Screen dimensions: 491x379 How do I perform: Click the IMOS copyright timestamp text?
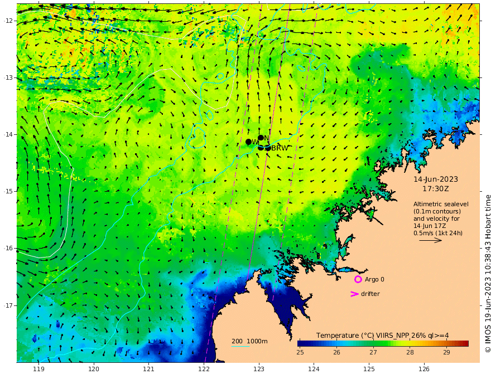pos(488,274)
